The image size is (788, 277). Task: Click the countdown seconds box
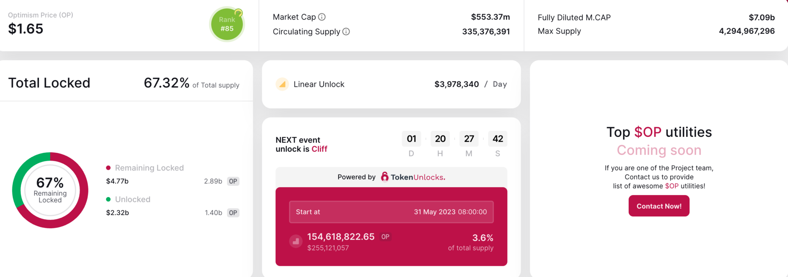point(498,139)
